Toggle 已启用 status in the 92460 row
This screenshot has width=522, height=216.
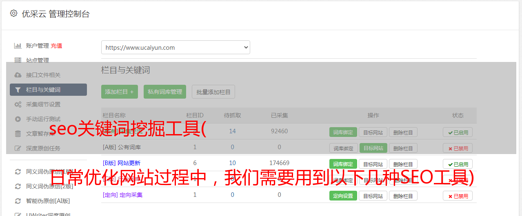click(x=458, y=132)
